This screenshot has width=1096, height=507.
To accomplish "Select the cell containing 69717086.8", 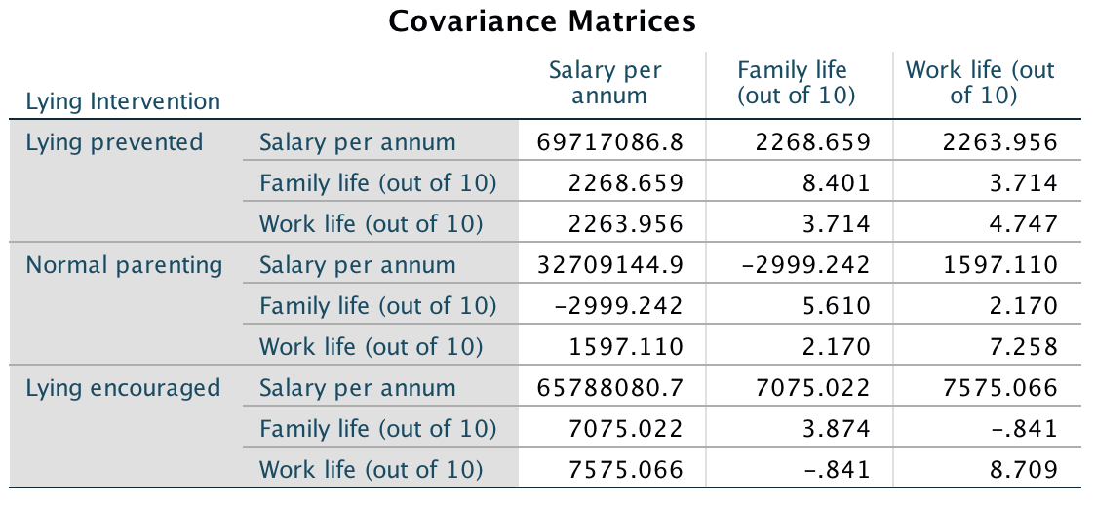I will 610,142.
